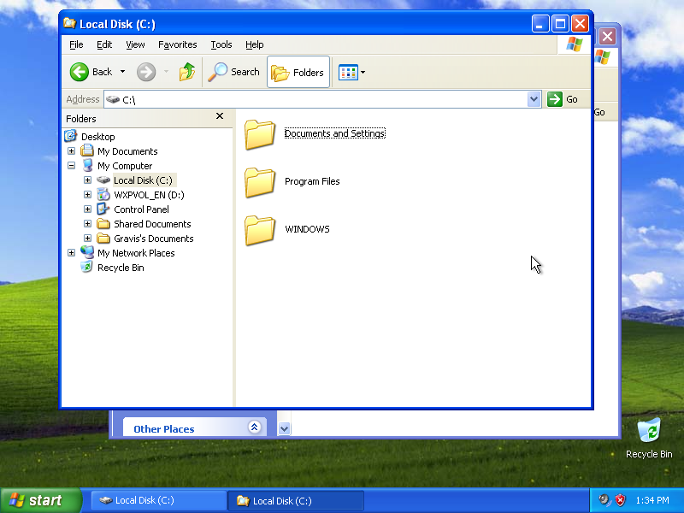Viewport: 684px width, 513px height.
Task: Select My Network Places tree icon
Action: tap(87, 252)
